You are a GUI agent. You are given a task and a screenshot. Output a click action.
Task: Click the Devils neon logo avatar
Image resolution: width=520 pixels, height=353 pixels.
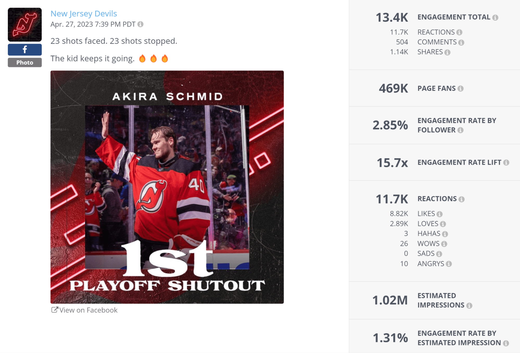(25, 25)
